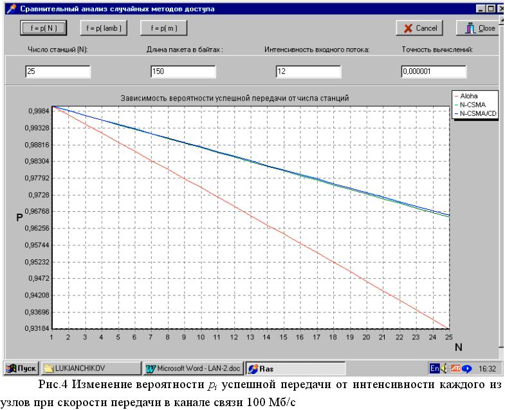Open the Пуск start menu

pos(21,368)
